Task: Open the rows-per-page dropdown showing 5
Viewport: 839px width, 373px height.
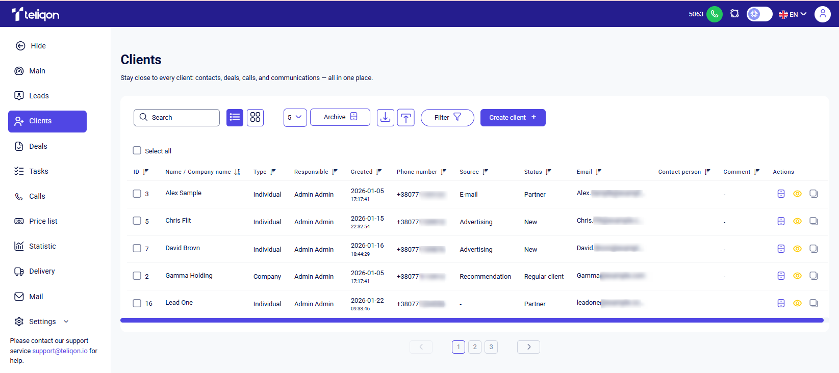Action: [x=295, y=117]
